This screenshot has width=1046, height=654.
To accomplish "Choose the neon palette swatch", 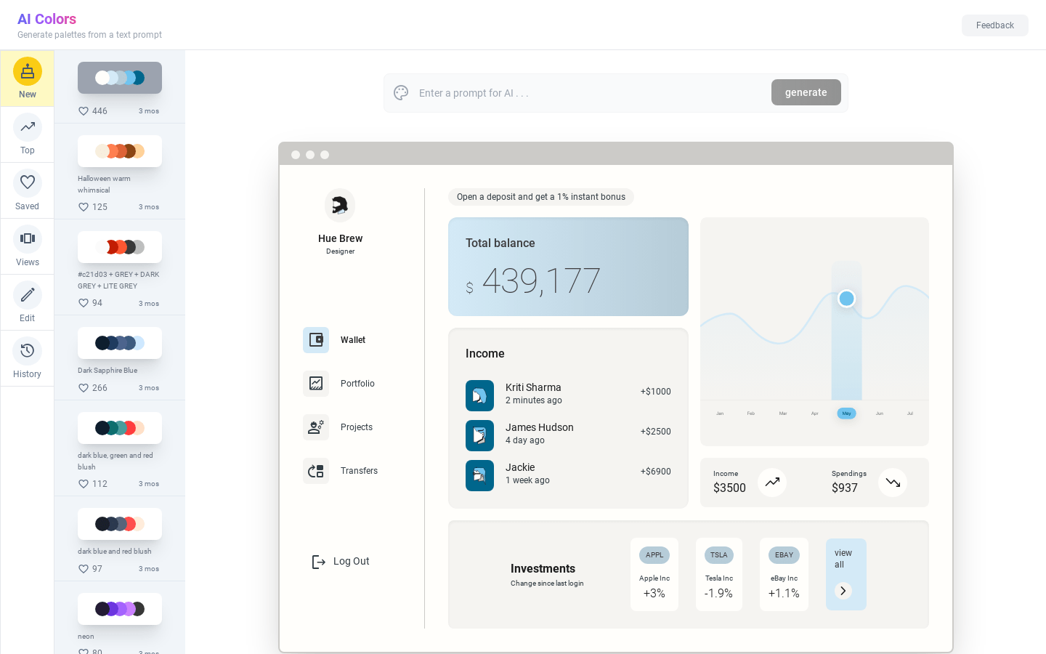I will [x=120, y=609].
